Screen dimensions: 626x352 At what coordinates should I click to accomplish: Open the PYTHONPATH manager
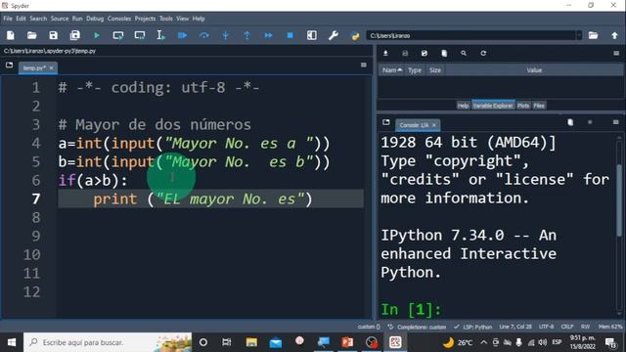pyautogui.click(x=355, y=35)
